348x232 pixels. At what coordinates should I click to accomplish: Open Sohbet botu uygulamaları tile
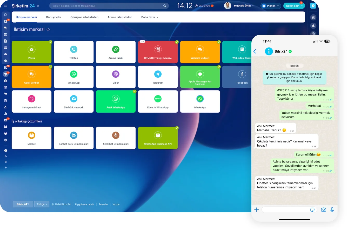click(74, 138)
